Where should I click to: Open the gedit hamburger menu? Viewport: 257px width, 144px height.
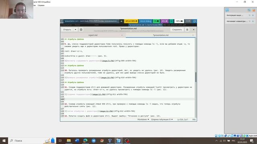(x=187, y=30)
